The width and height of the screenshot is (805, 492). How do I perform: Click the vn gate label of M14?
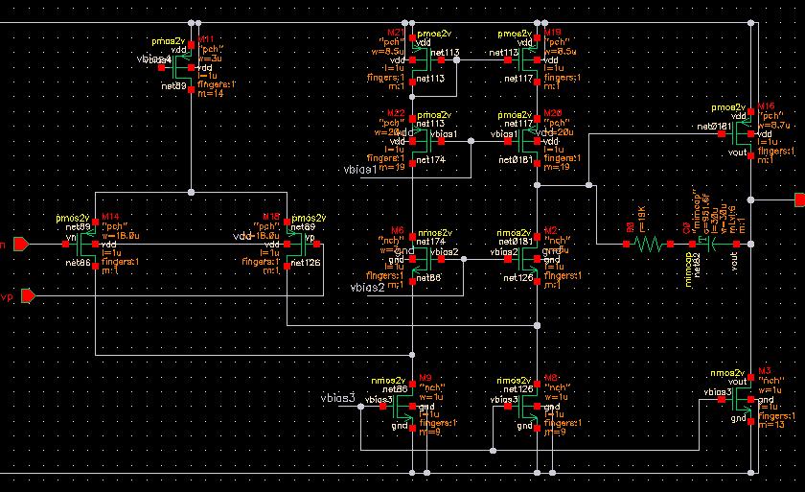point(71,238)
